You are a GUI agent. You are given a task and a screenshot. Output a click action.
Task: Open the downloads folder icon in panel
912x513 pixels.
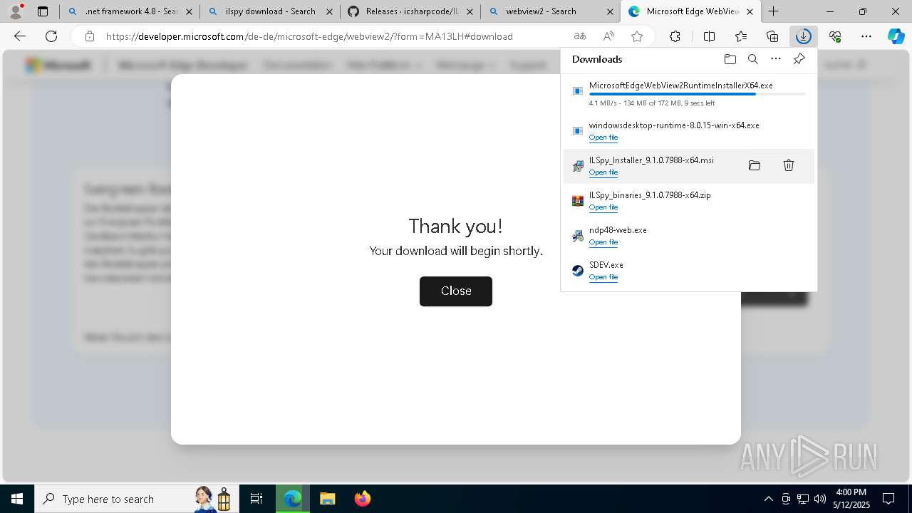730,59
